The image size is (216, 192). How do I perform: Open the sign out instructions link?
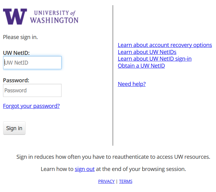pos(85,169)
